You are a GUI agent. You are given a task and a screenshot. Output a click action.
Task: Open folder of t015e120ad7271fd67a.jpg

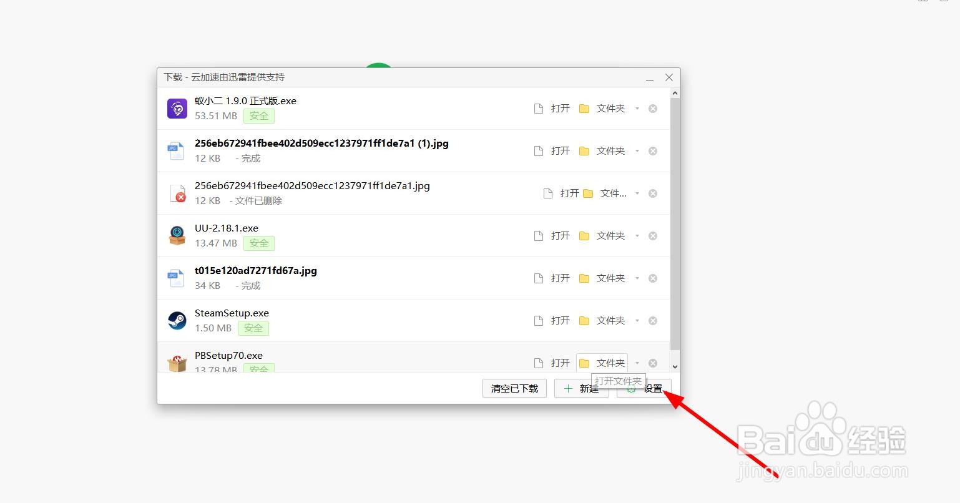[602, 278]
